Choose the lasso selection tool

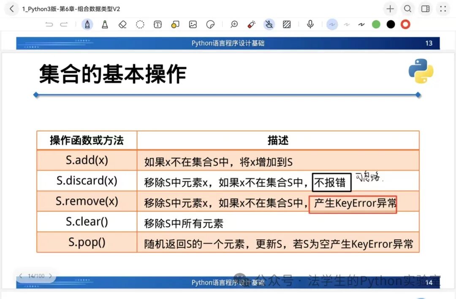coord(140,24)
